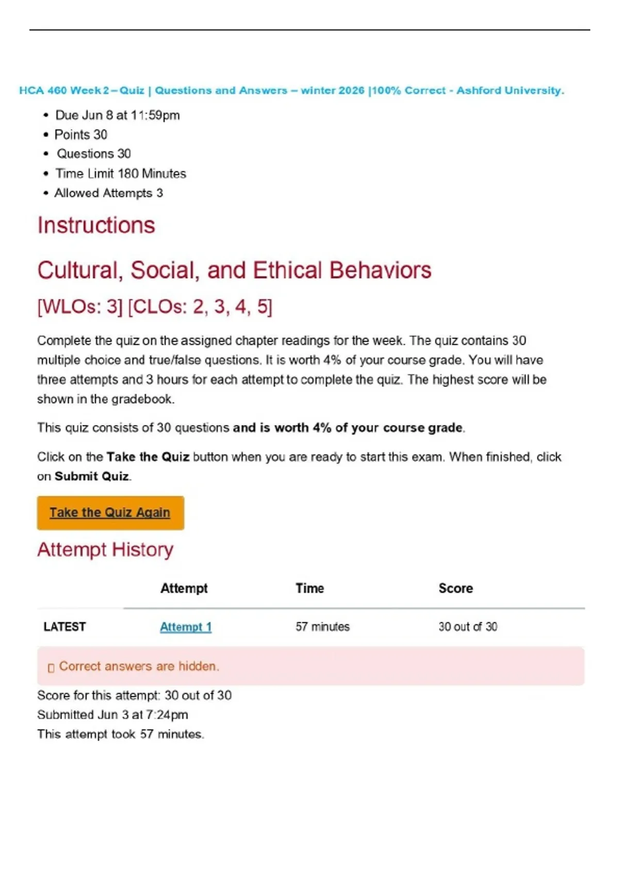Image resolution: width=619 pixels, height=877 pixels.
Task: Click the Time column header
Action: 309,588
